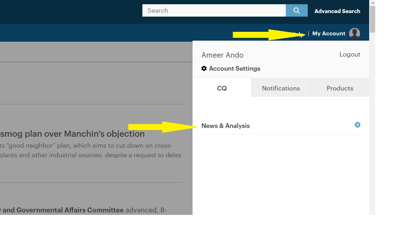The width and height of the screenshot is (407, 229).
Task: Click the Governmental Affairs Committee text
Action: point(70,210)
